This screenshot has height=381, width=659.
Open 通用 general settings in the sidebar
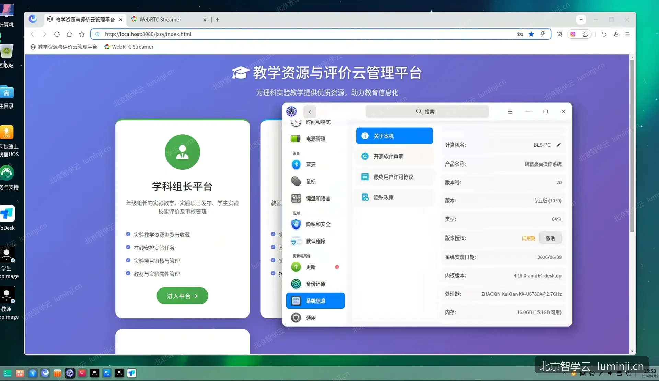[316, 318]
